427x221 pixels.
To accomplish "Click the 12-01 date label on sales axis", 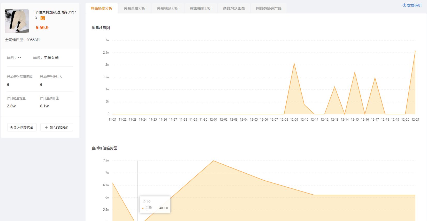I will (213, 120).
